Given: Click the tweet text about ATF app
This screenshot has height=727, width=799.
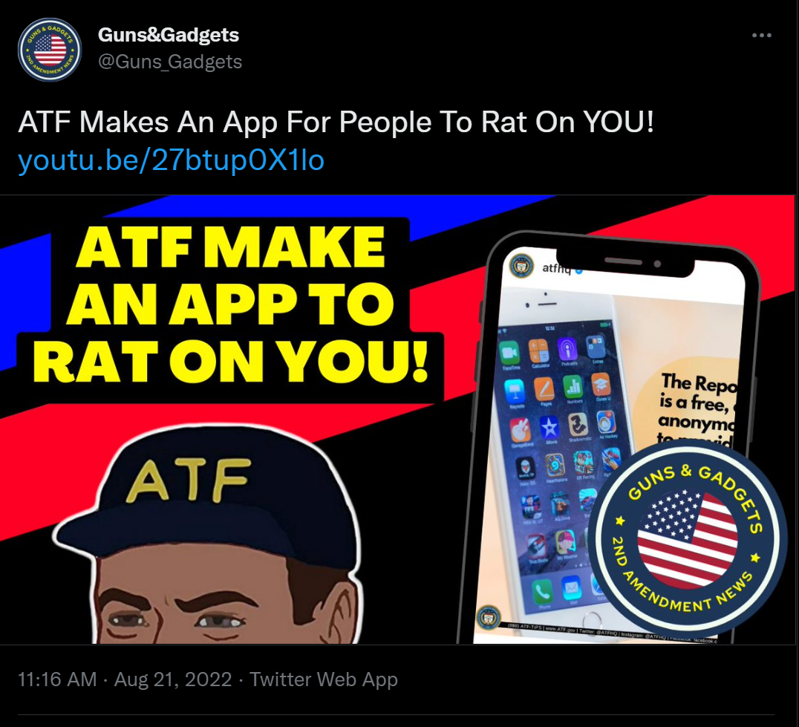Looking at the screenshot, I should point(336,123).
